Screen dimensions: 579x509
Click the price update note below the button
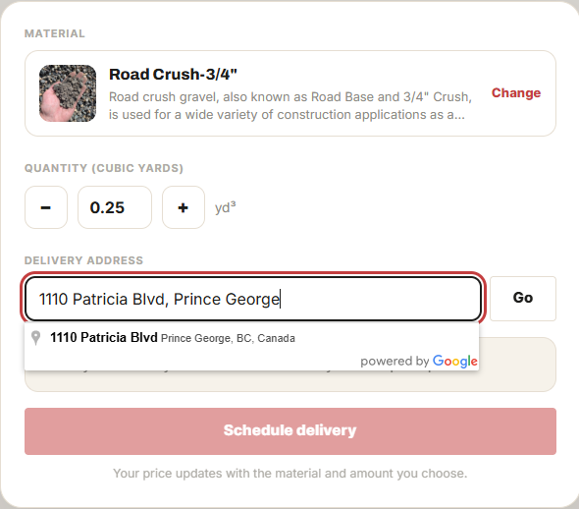tap(290, 474)
